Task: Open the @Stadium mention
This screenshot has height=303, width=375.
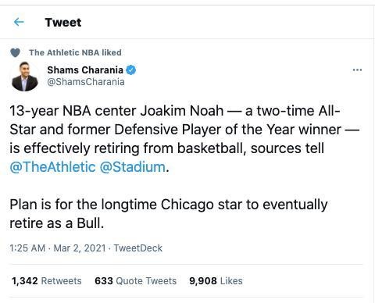Action: (133, 167)
